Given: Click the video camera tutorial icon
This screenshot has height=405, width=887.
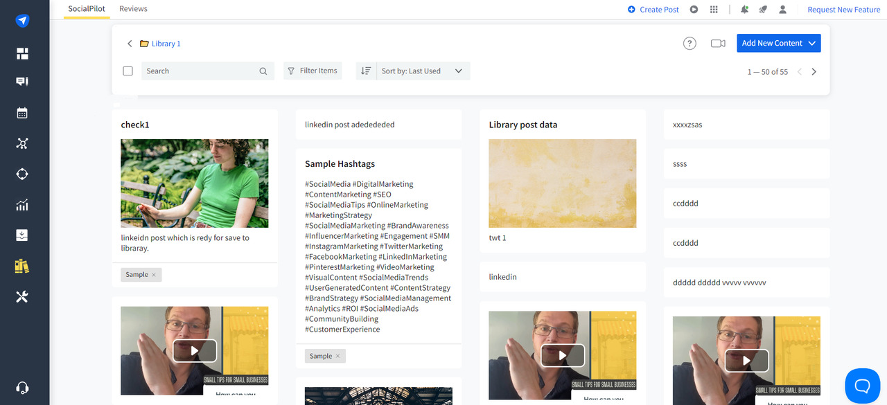Looking at the screenshot, I should 718,44.
